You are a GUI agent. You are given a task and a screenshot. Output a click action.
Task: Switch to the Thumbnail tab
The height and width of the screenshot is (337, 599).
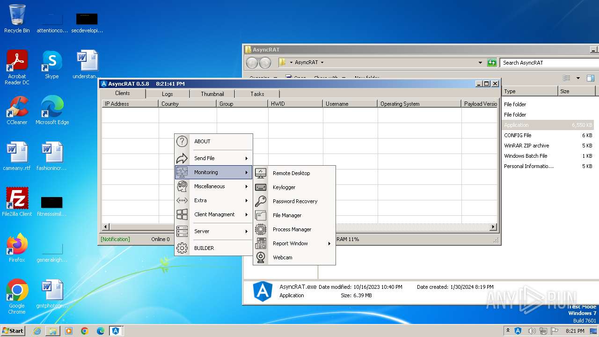point(212,94)
